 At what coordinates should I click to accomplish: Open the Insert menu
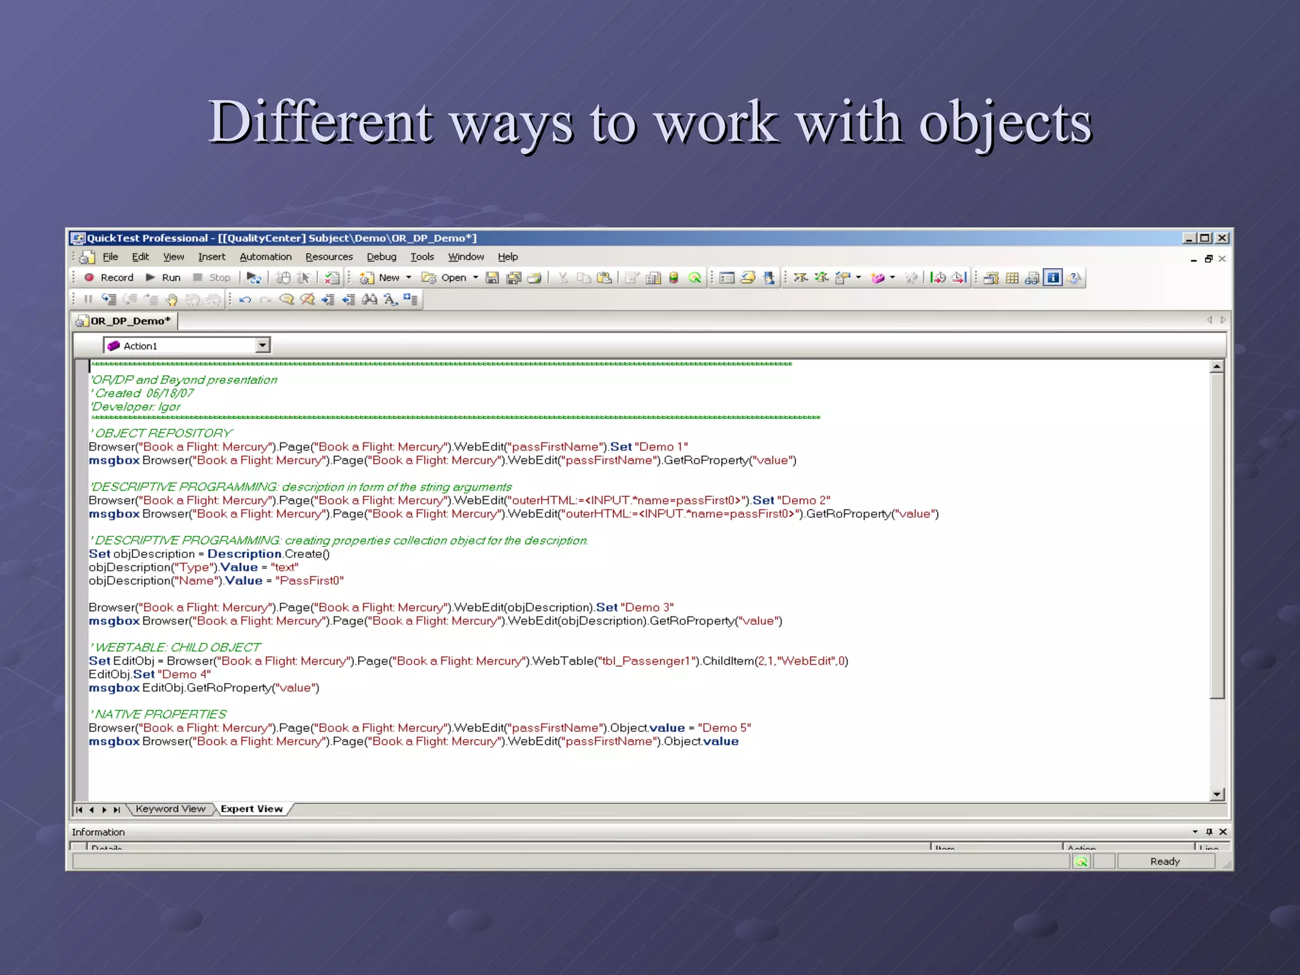211,256
